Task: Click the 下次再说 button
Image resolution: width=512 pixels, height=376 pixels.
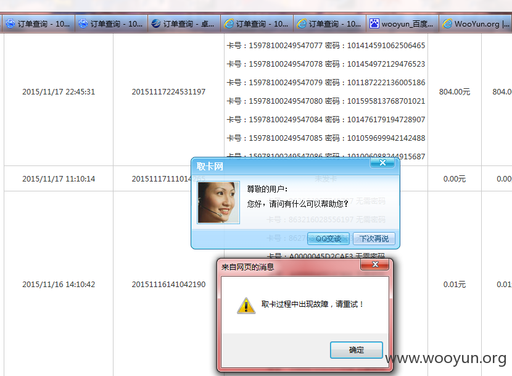Action: pos(374,239)
